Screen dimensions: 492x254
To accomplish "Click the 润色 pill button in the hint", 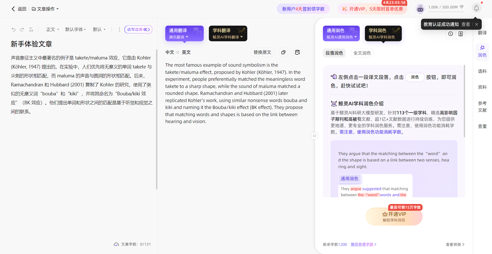I will click(x=415, y=77).
